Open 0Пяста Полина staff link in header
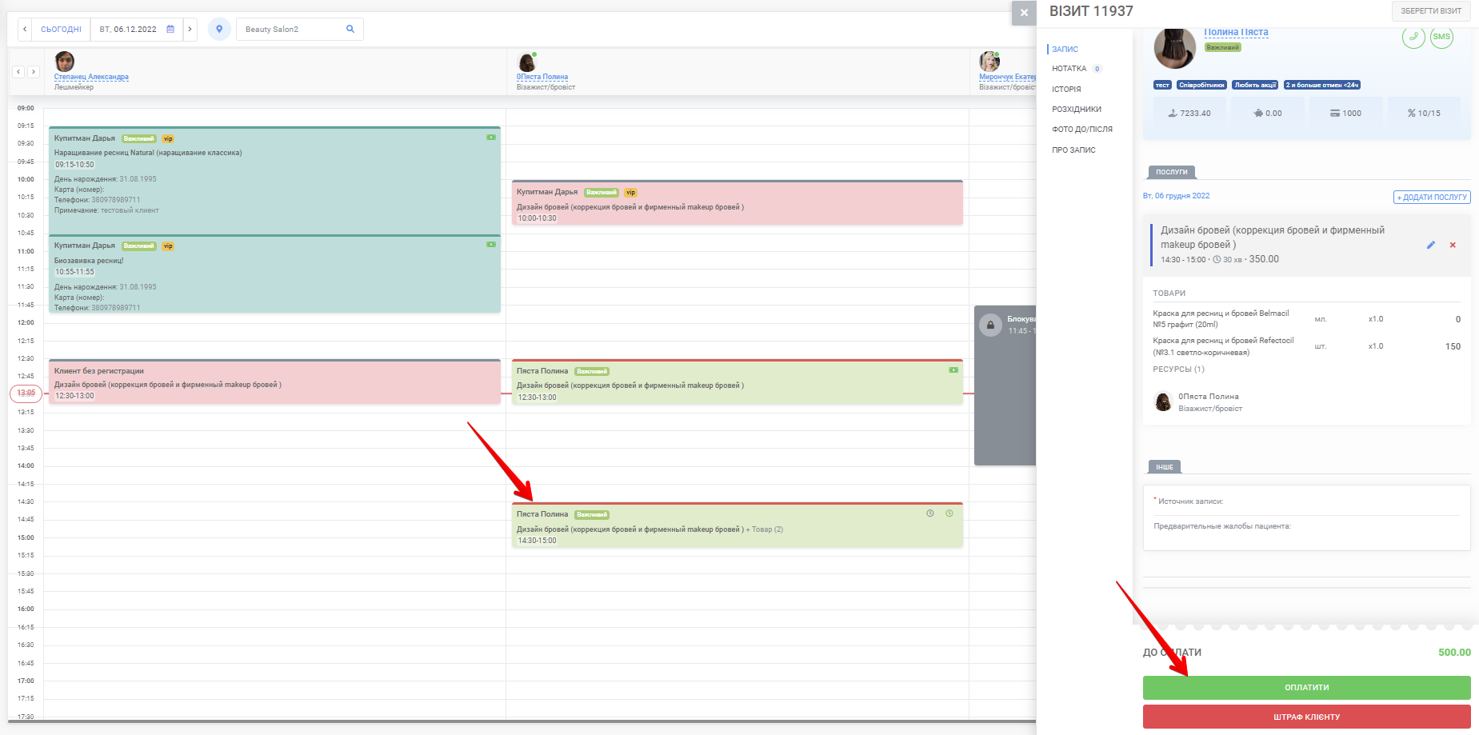Viewport: 1479px width, 735px height. click(x=542, y=77)
